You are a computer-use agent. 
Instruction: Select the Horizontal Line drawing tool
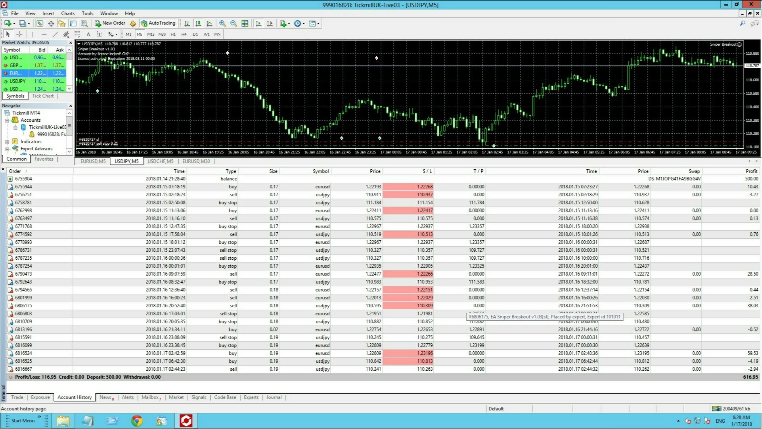tap(44, 34)
